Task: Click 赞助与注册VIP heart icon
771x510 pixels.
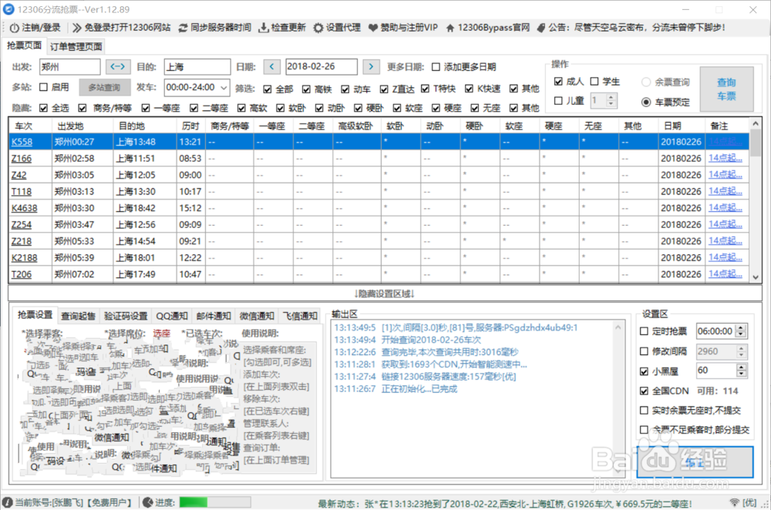Action: [x=373, y=28]
